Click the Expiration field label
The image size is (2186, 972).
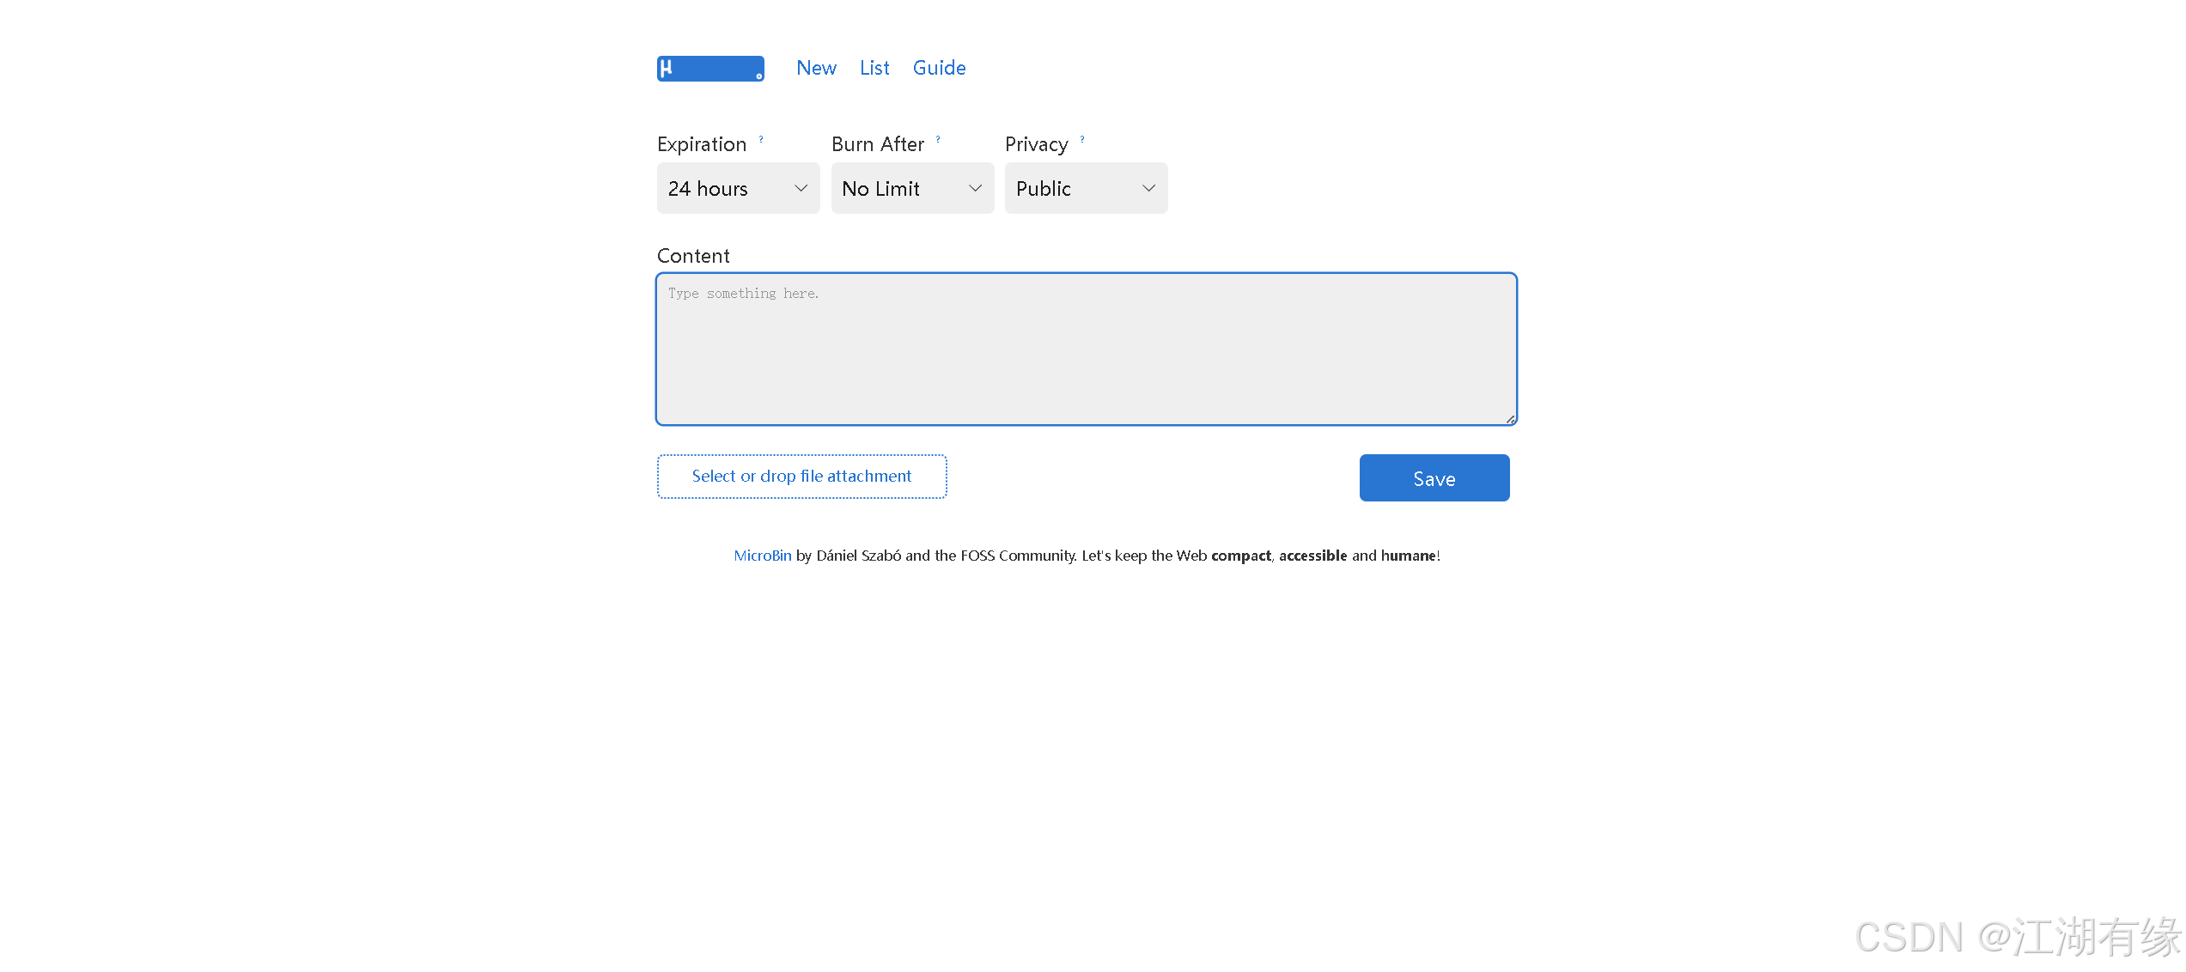pyautogui.click(x=702, y=144)
